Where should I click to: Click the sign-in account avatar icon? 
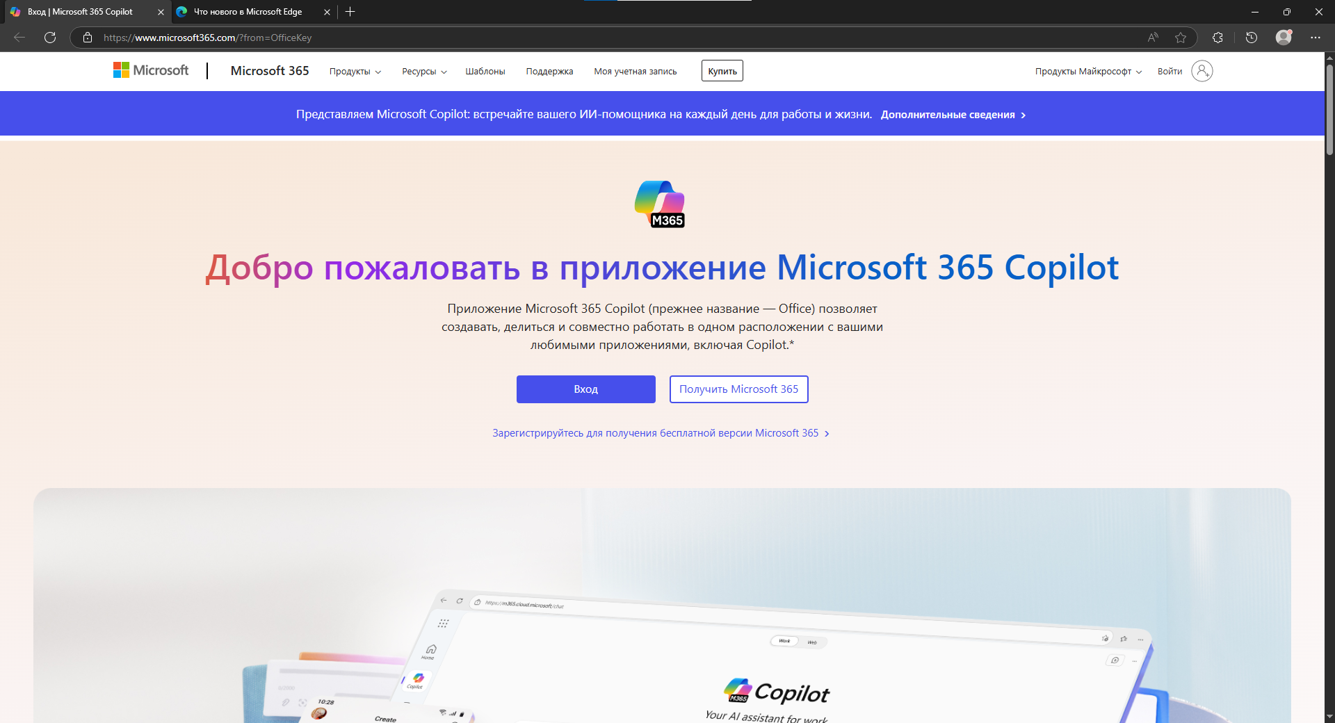(1201, 71)
